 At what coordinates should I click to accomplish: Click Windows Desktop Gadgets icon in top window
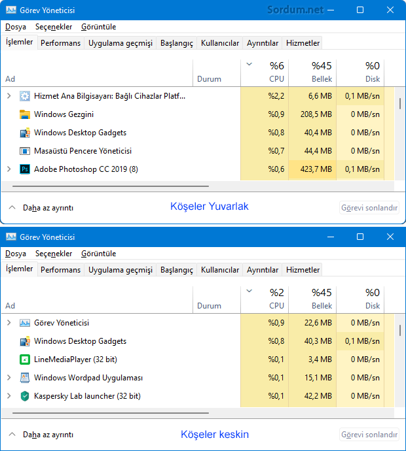[25, 133]
